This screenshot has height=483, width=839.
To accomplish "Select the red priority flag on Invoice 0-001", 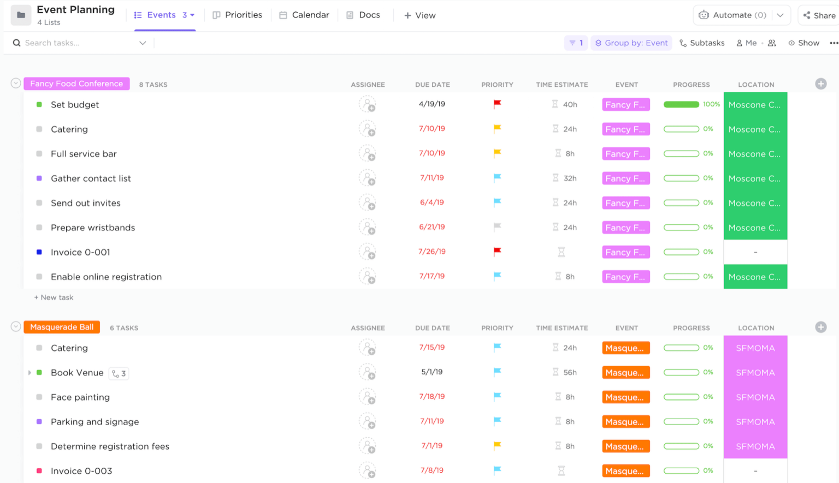I will tap(497, 252).
